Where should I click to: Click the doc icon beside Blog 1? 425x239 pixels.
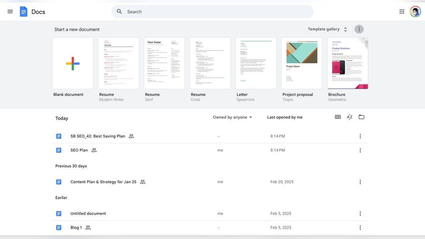click(59, 228)
